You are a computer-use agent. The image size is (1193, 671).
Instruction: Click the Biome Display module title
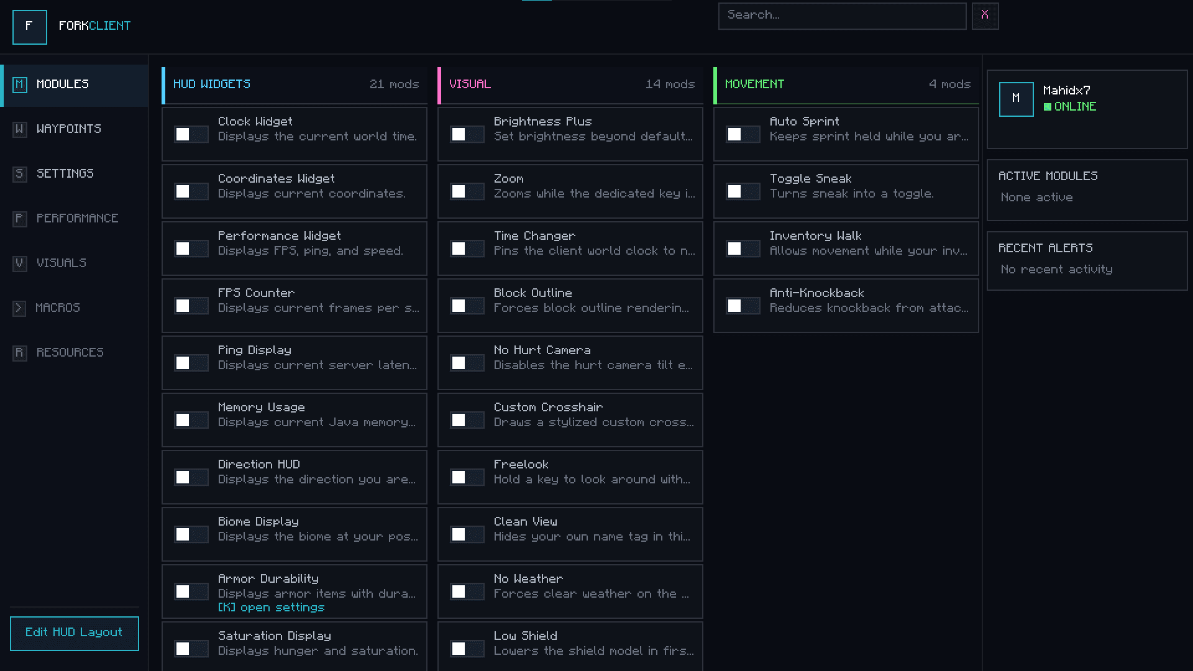tap(258, 522)
